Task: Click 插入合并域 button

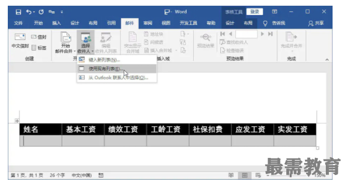Action: [x=158, y=50]
